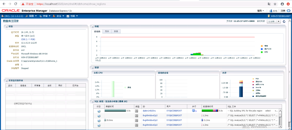This screenshot has height=130, width=292.
Task: Click the 注销 logout link
Action: (x=283, y=11)
